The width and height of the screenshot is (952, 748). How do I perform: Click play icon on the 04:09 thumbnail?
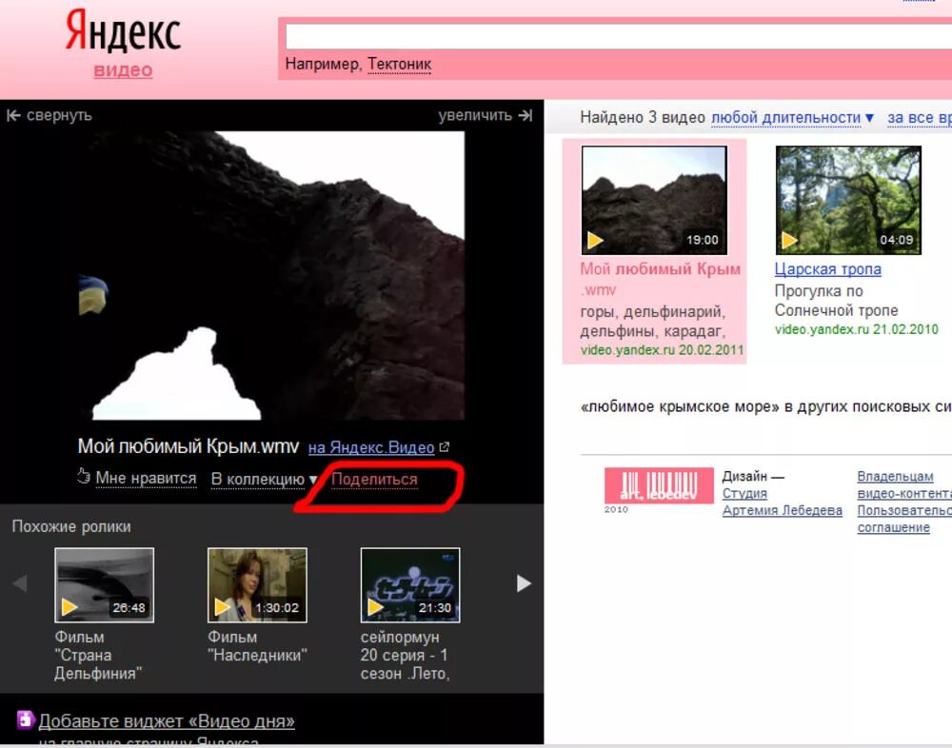(x=789, y=241)
